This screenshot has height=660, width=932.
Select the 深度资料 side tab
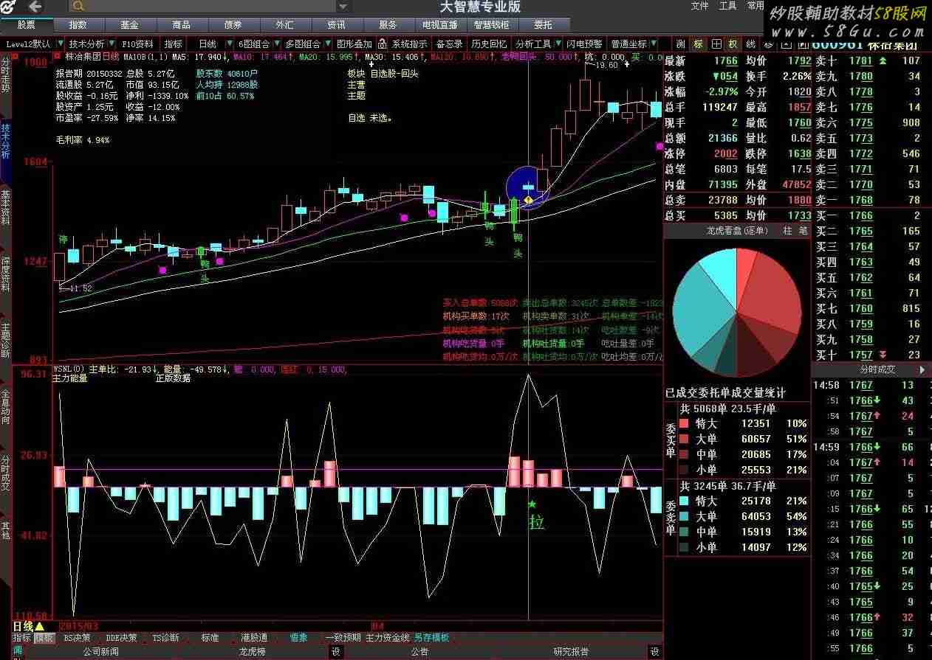point(6,274)
